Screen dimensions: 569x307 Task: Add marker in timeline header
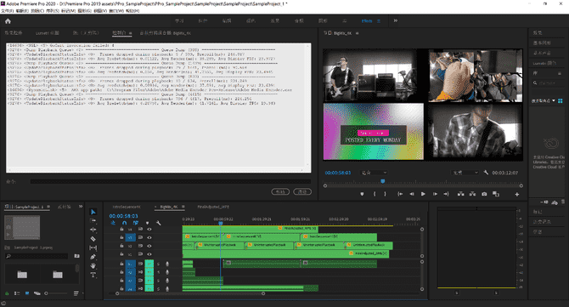point(147,223)
